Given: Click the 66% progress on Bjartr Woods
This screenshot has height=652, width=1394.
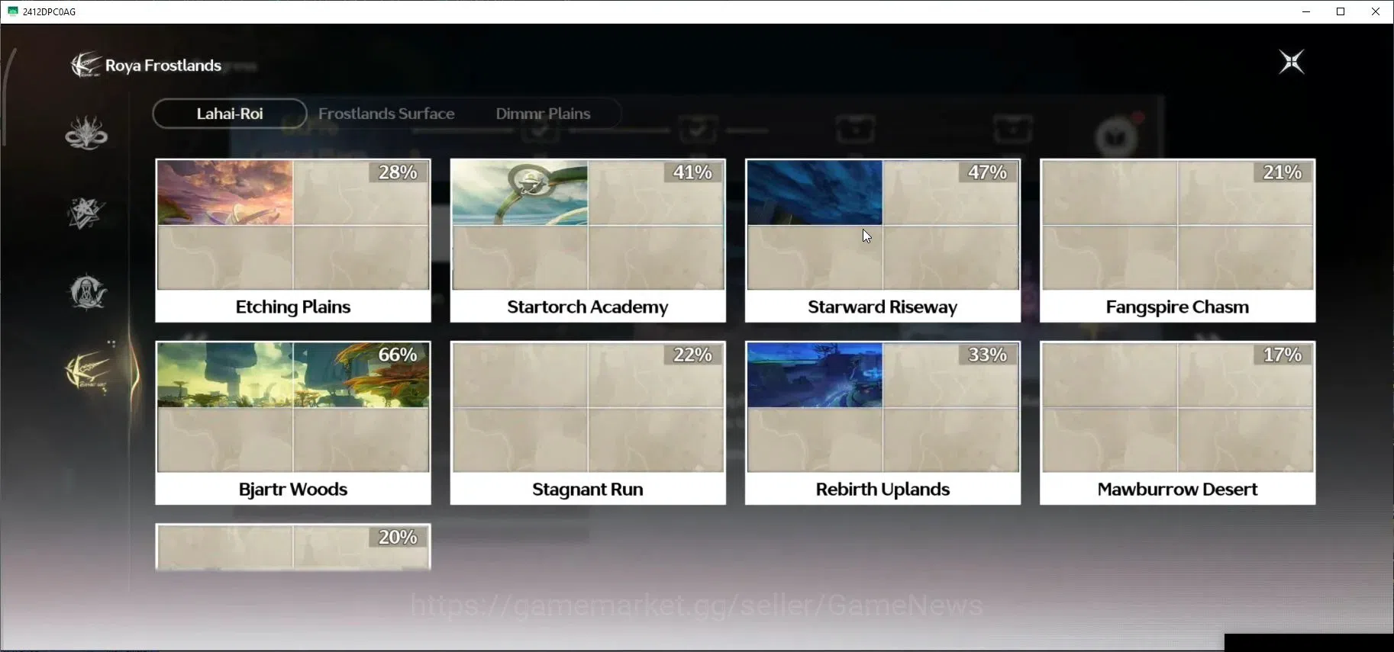Looking at the screenshot, I should (398, 355).
